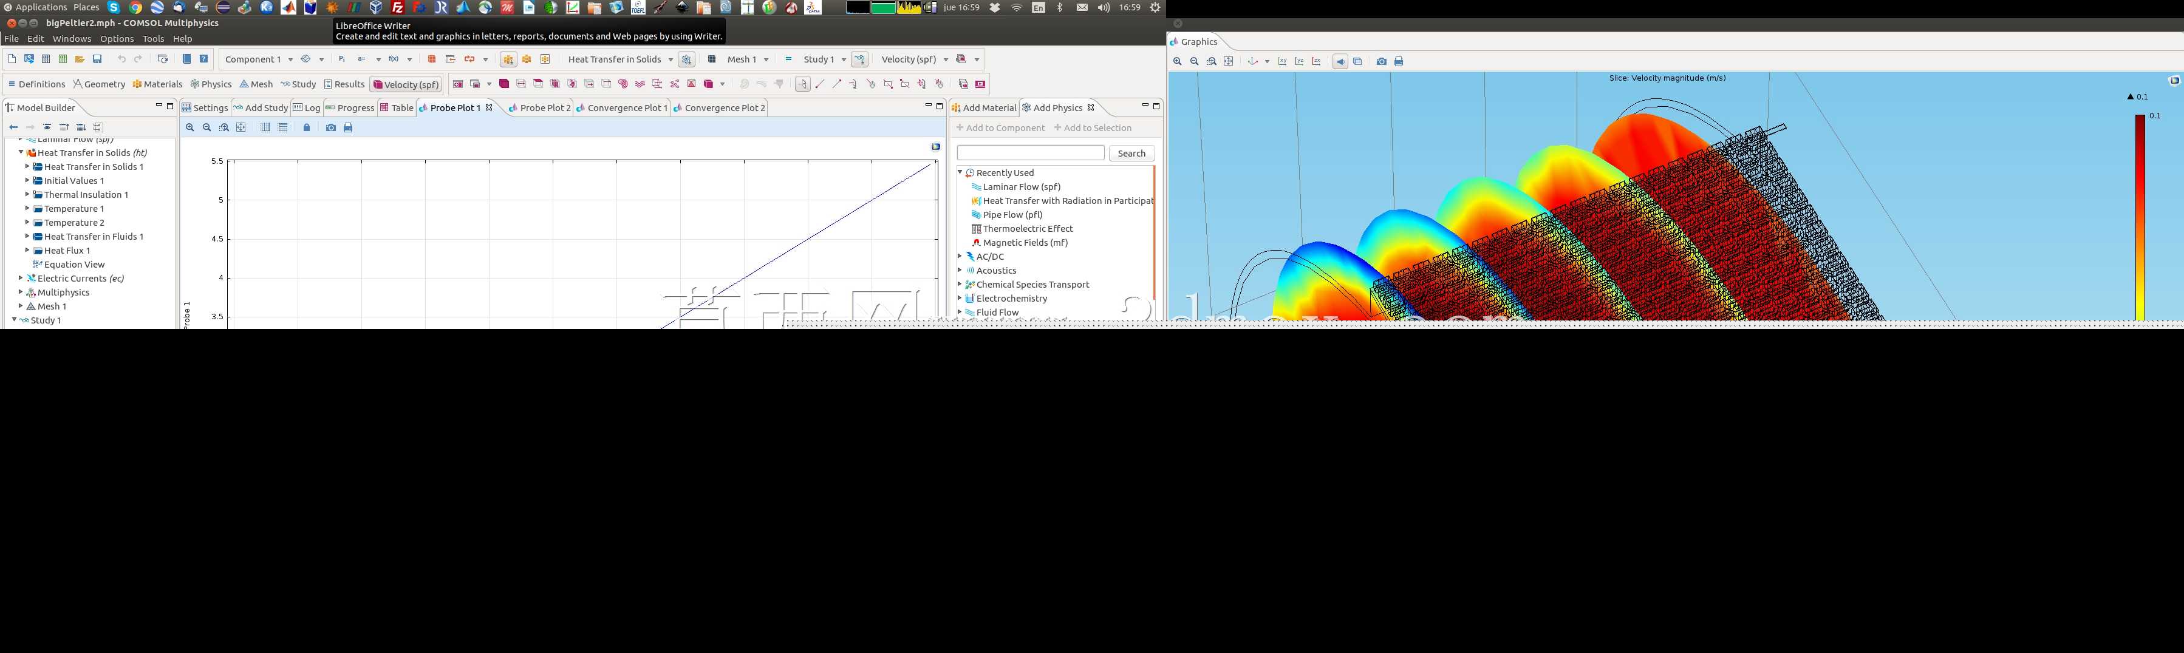The width and height of the screenshot is (2184, 653).
Task: Zoom in on Probe Plot 1
Action: coord(190,128)
